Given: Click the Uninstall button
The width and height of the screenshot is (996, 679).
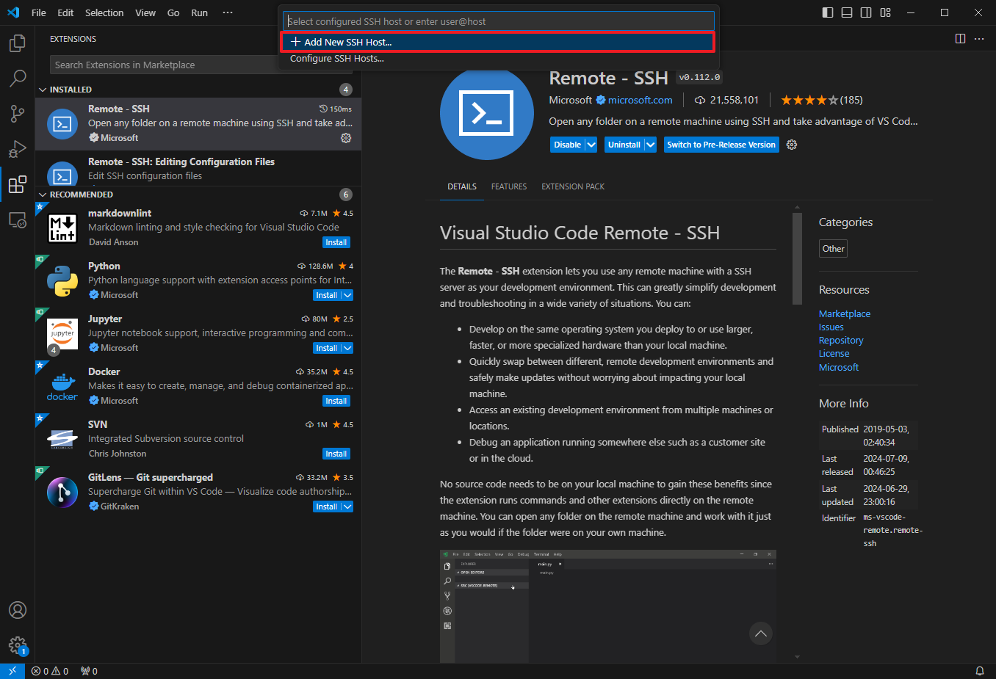Looking at the screenshot, I should pos(624,145).
